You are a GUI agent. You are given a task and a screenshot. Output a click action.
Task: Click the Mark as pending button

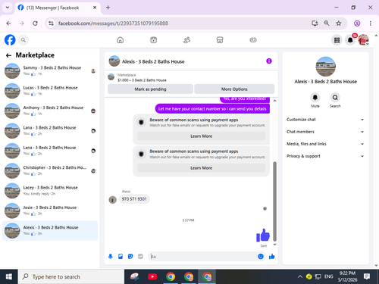coord(150,89)
